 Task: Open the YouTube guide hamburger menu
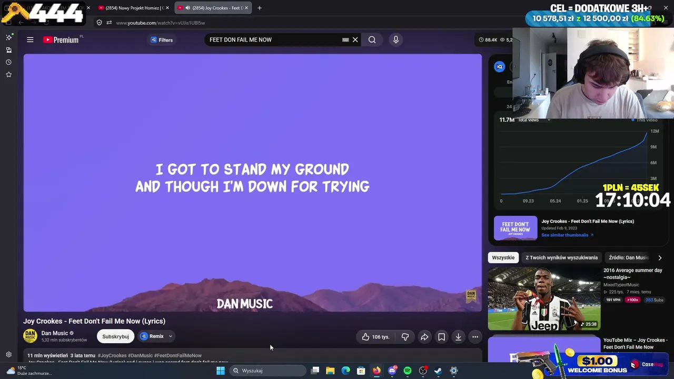[30, 39]
